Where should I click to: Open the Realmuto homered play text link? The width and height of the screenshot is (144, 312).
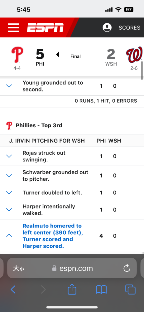tap(52, 236)
